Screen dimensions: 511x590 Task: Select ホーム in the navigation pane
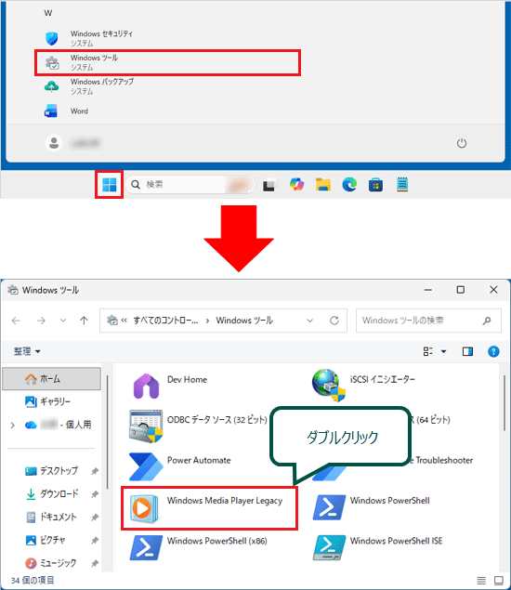coord(51,379)
